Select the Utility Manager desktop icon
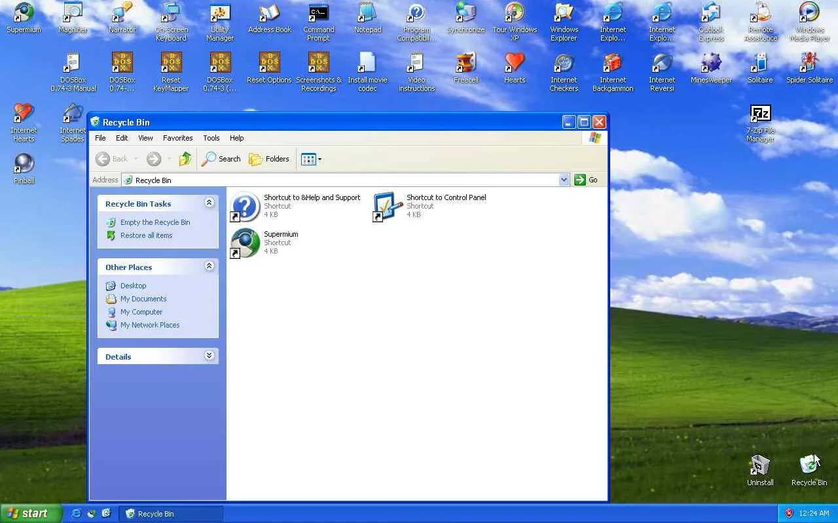838x523 pixels. 220,22
